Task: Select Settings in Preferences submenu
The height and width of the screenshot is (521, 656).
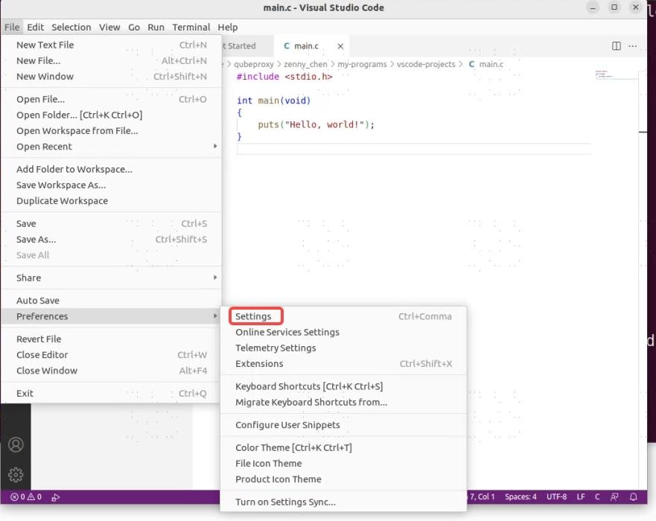Action: (x=343, y=316)
